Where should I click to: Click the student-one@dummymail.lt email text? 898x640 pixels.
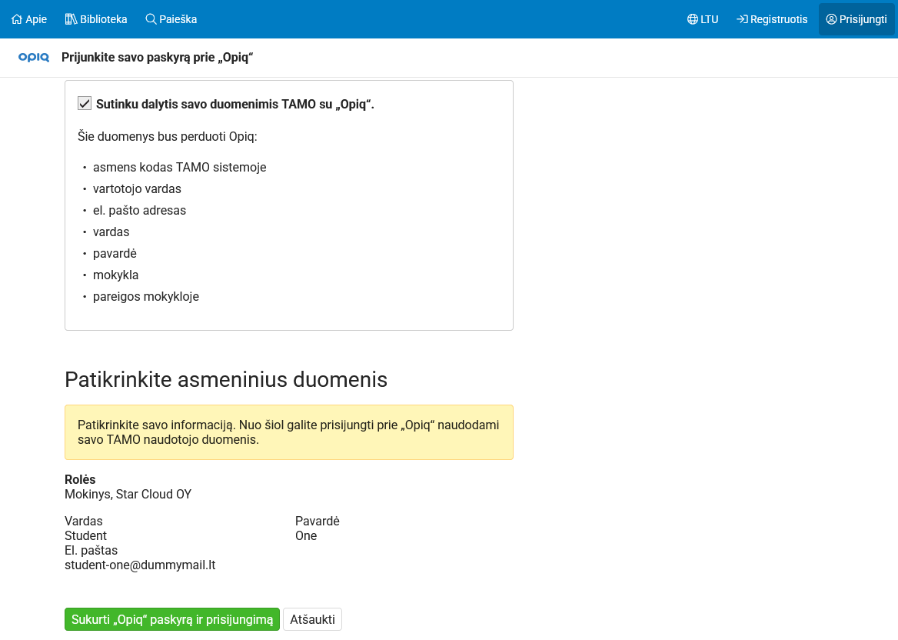click(x=140, y=565)
